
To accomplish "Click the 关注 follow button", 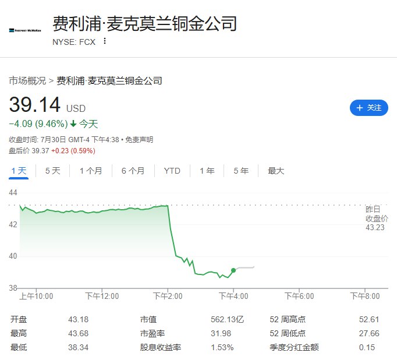I will [x=369, y=108].
